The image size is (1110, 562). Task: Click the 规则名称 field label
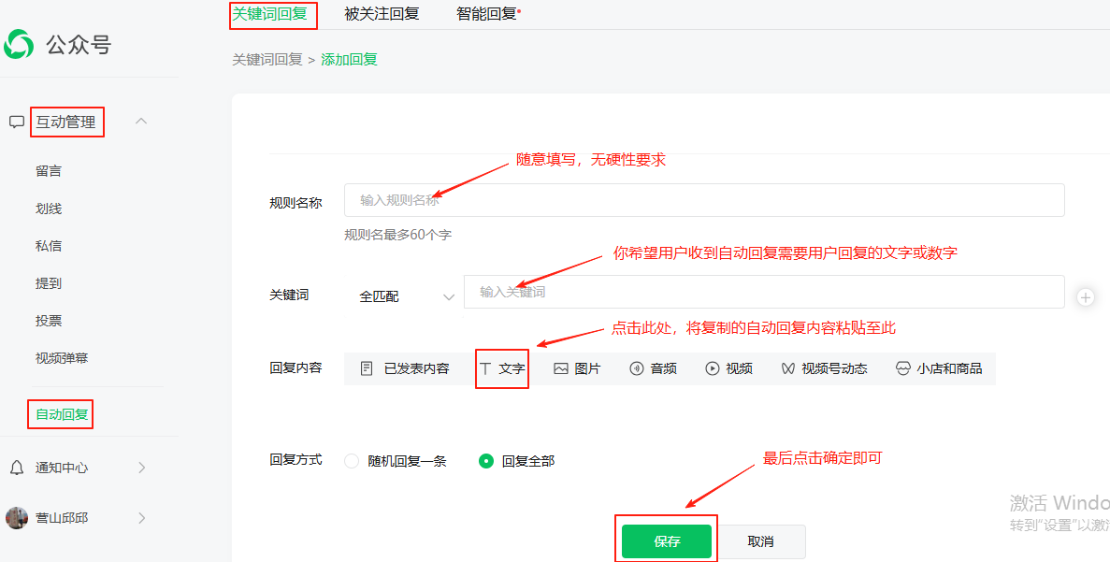coord(296,203)
